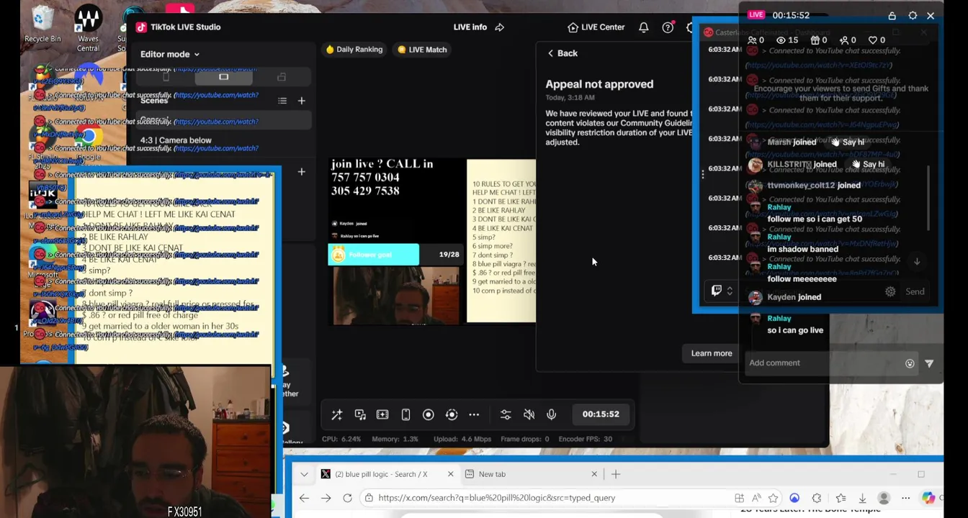968x518 pixels.
Task: Open the Casterlabs chat settings gear
Action: coord(890,291)
